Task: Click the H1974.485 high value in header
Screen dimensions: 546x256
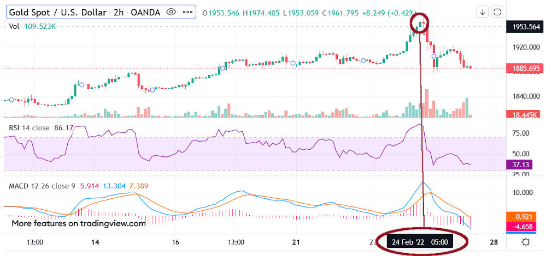Action: coord(261,13)
